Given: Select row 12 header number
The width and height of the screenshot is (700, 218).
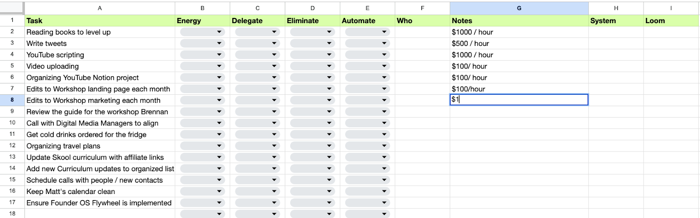Looking at the screenshot, I should coord(12,145).
